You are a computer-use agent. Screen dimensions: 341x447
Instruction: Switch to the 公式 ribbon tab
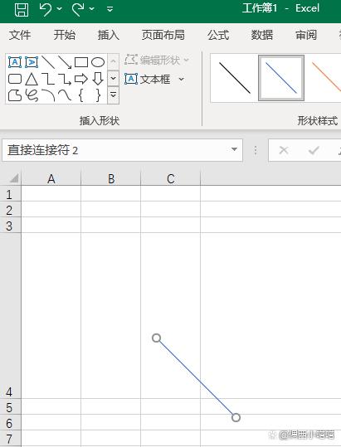click(x=218, y=35)
